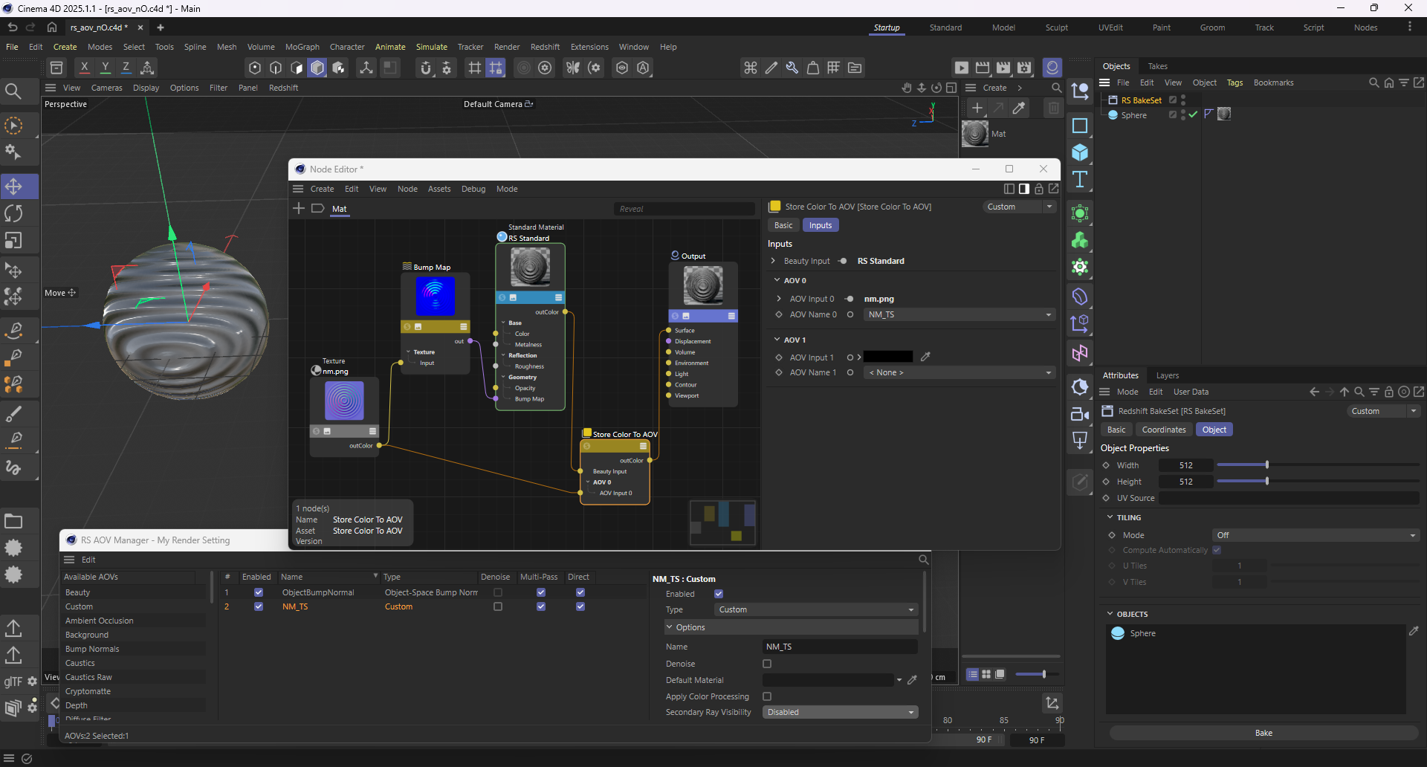Toggle Z axis lock icon

pos(126,68)
